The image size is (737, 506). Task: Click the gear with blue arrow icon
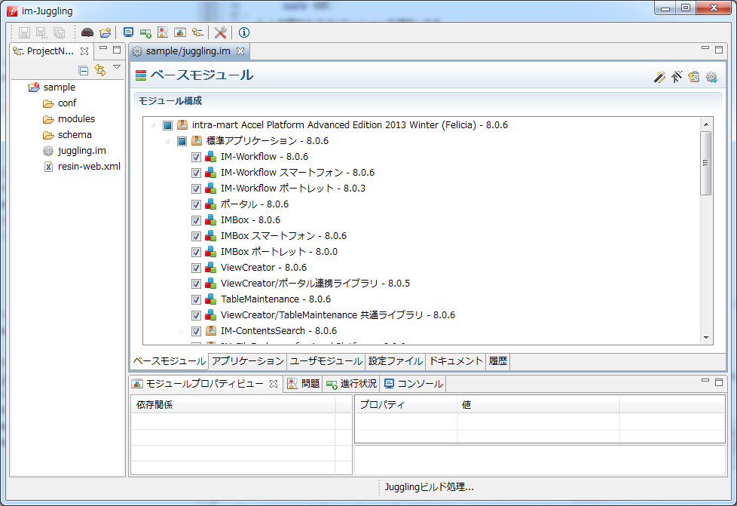coord(711,77)
